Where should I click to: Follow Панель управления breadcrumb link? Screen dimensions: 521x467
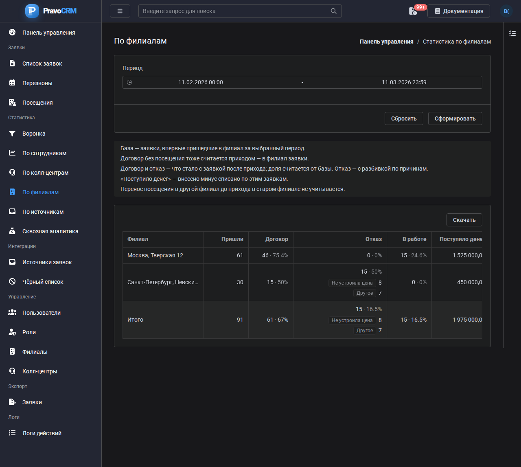(387, 42)
